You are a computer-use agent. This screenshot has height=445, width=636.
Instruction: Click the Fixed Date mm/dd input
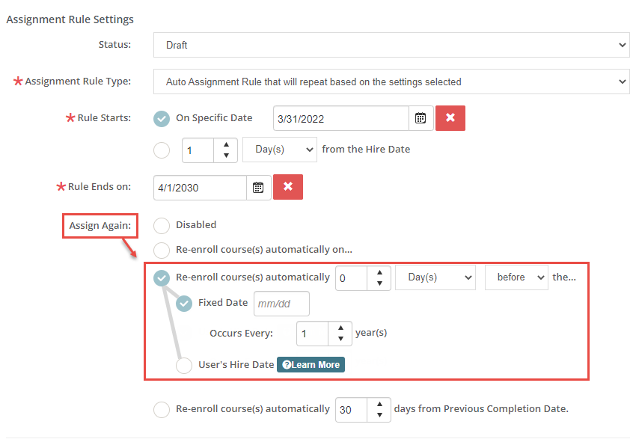point(281,304)
